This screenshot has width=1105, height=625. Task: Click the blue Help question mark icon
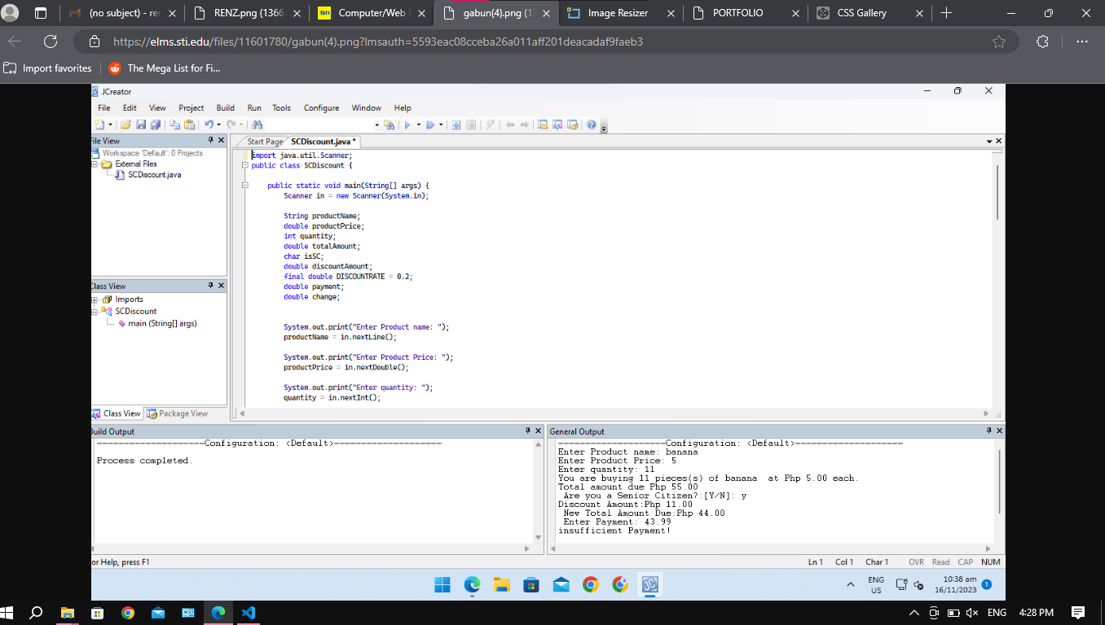[x=592, y=125]
